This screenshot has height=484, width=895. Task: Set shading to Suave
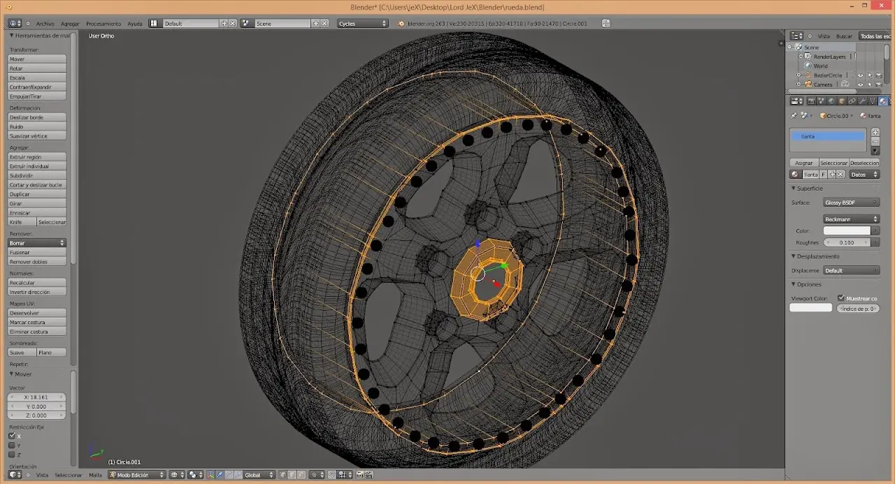point(22,353)
